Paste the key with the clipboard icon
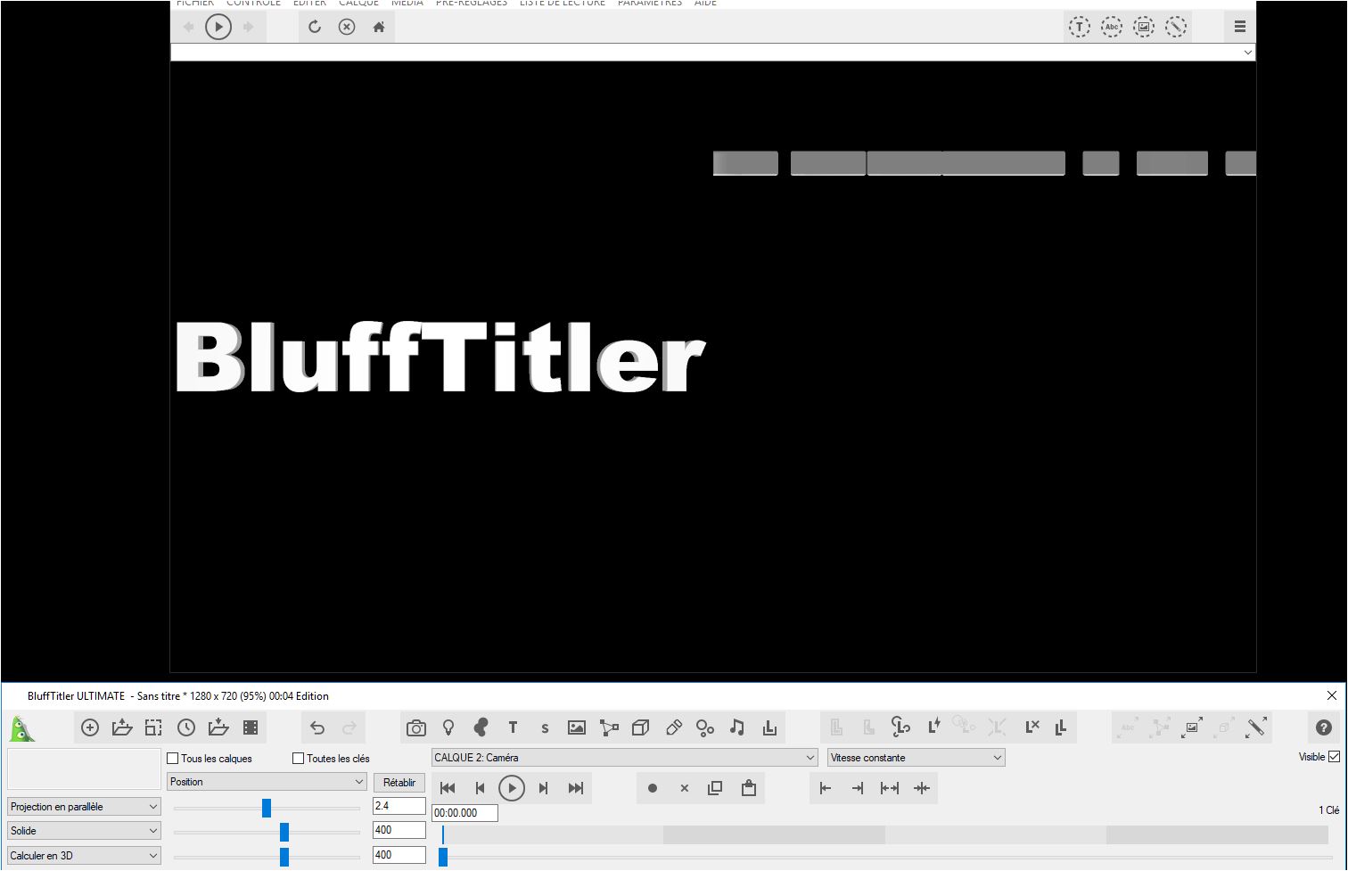The image size is (1348, 871). 749,788
